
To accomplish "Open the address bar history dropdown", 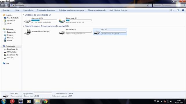I will pyautogui.click(x=147, y=5).
